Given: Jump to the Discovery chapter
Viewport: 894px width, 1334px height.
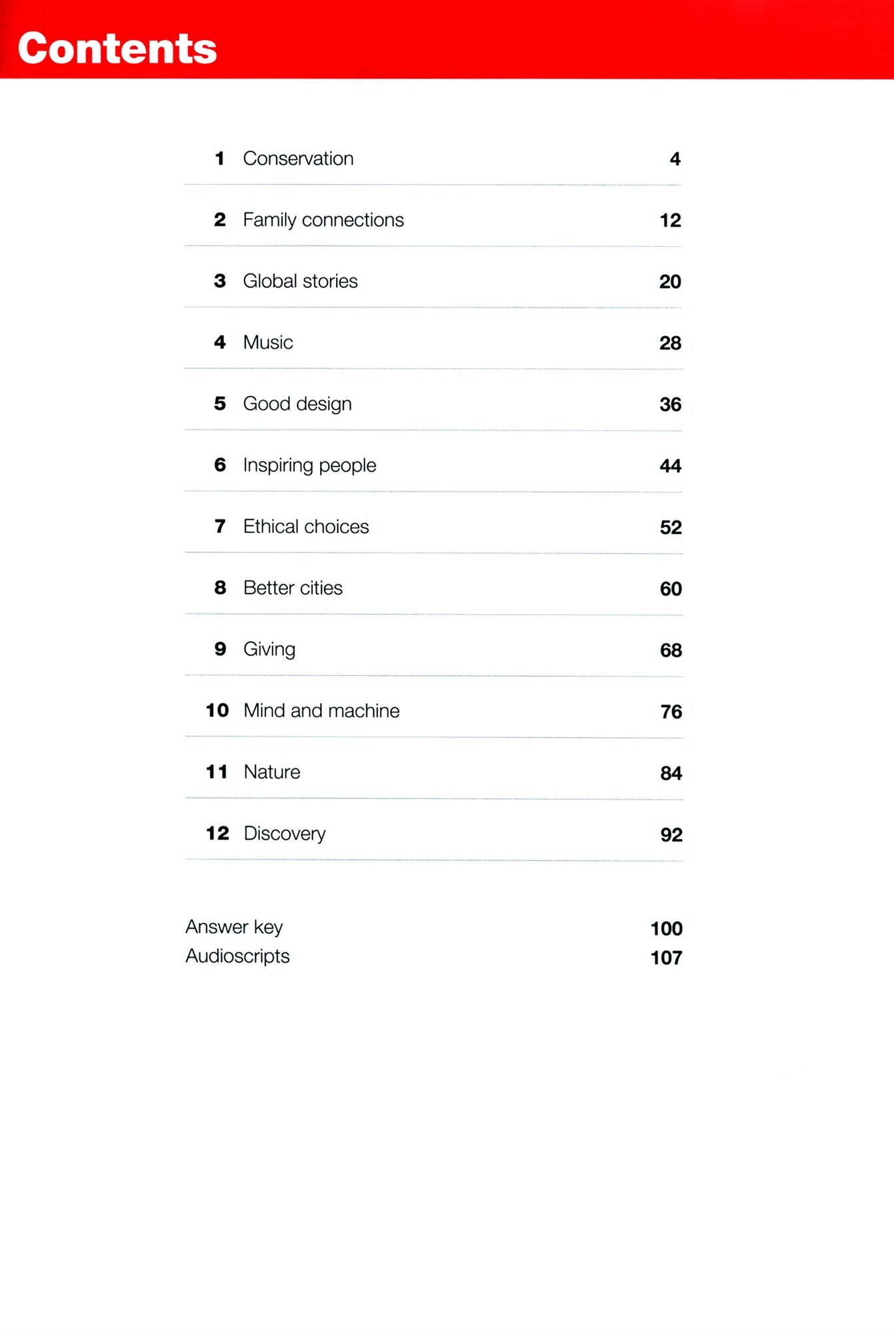Looking at the screenshot, I should coord(285,834).
